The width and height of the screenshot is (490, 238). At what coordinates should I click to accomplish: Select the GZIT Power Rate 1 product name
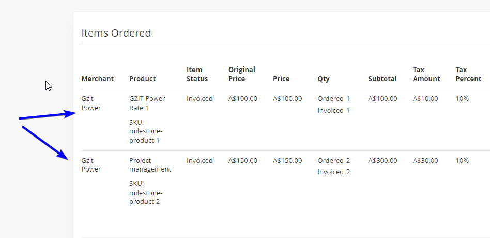coord(147,103)
